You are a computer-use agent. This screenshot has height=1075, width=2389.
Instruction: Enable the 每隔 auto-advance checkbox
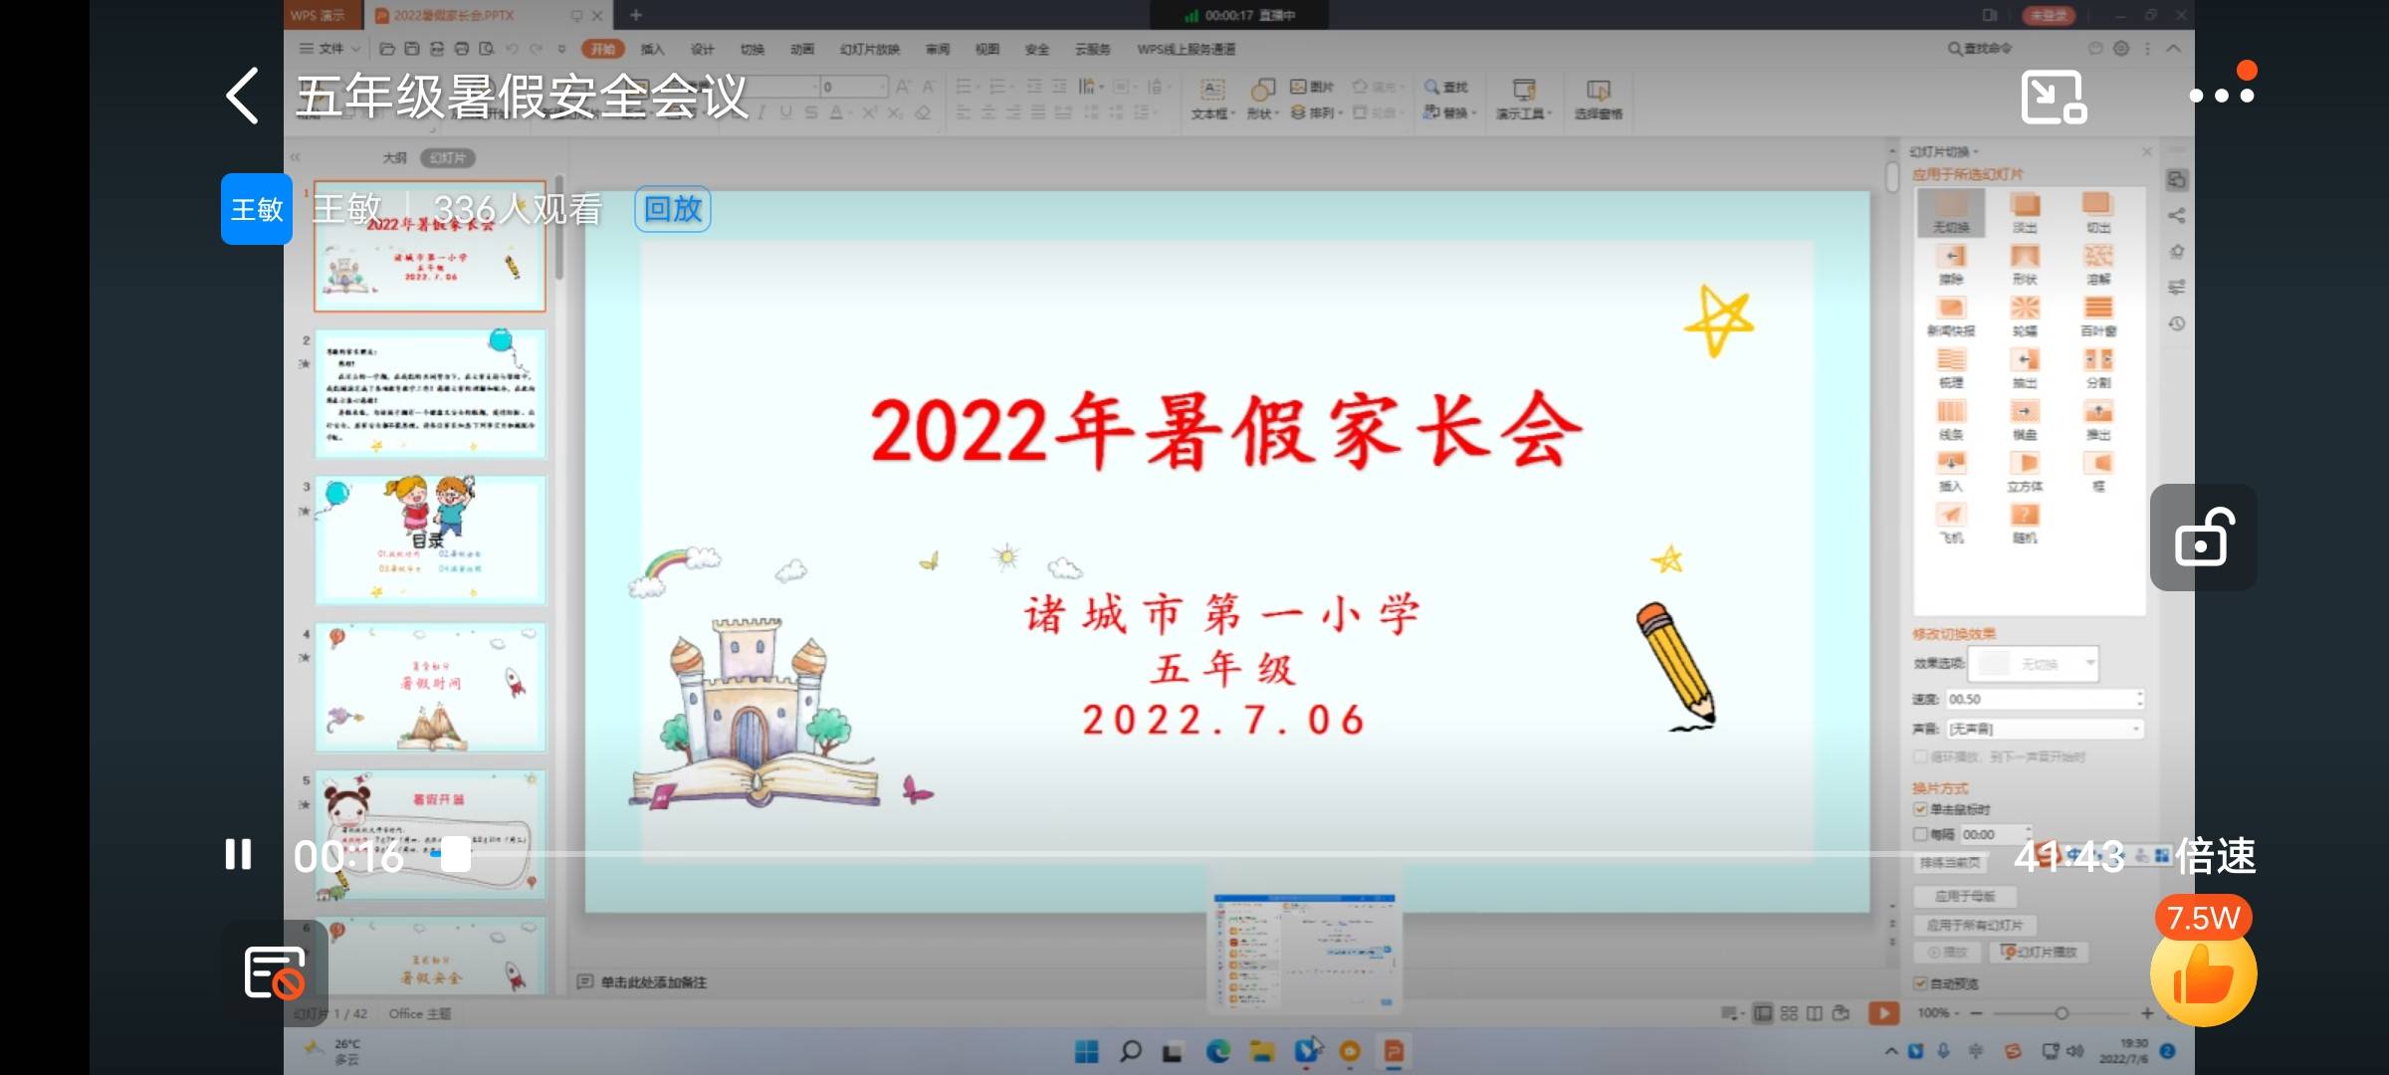pos(1921,834)
